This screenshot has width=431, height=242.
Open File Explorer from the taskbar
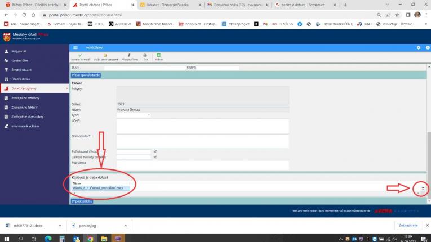tap(104, 239)
